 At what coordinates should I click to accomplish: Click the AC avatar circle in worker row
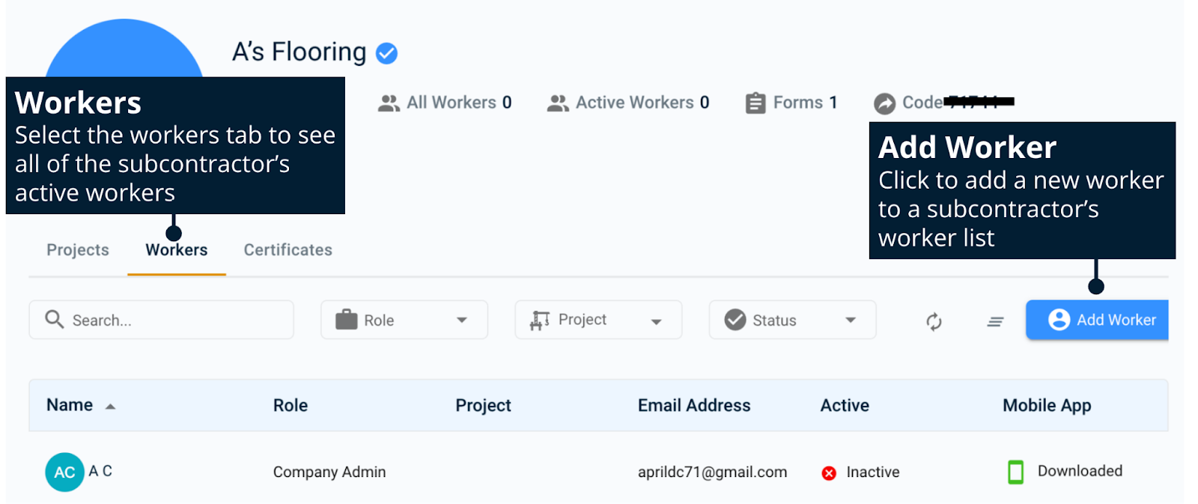[64, 472]
